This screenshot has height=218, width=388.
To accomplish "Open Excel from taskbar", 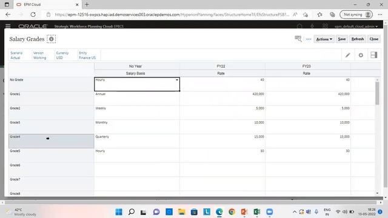I will pyautogui.click(x=257, y=212).
